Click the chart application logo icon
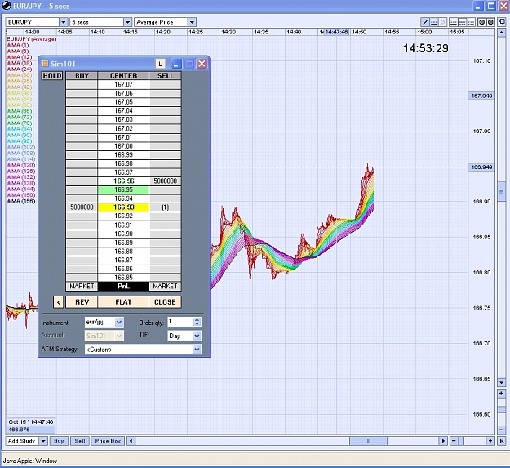 click(7, 6)
